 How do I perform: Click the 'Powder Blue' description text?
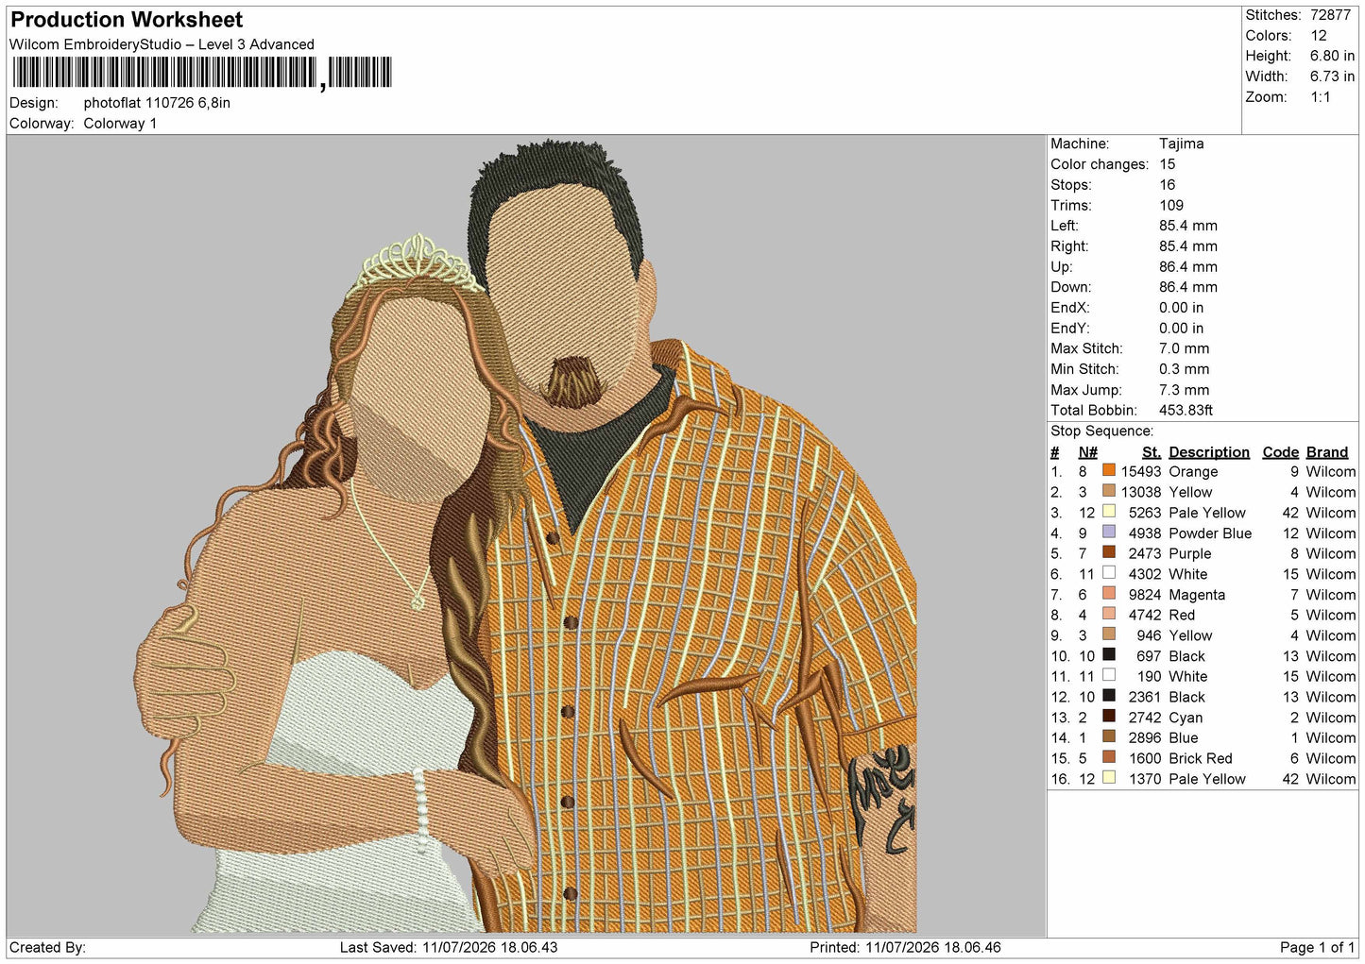tap(1210, 533)
